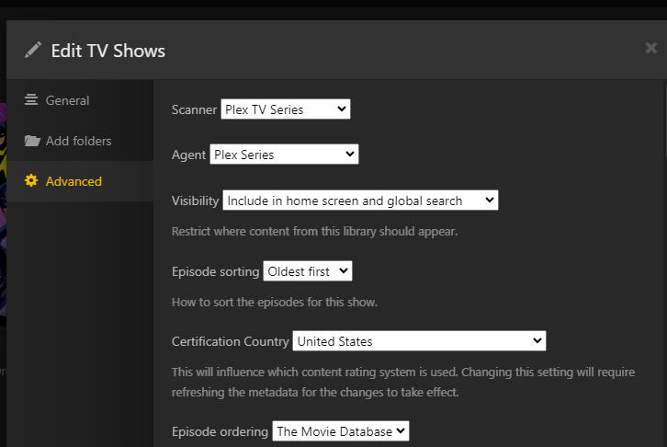Viewport: 667px width, 447px height.
Task: Click the 'Visibility' field label
Action: tap(196, 201)
